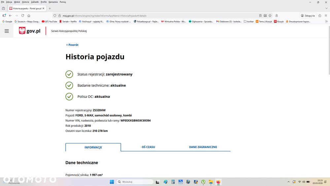The image size is (330, 186).
Task: Open the taskbar clock and date
Action: (317, 182)
